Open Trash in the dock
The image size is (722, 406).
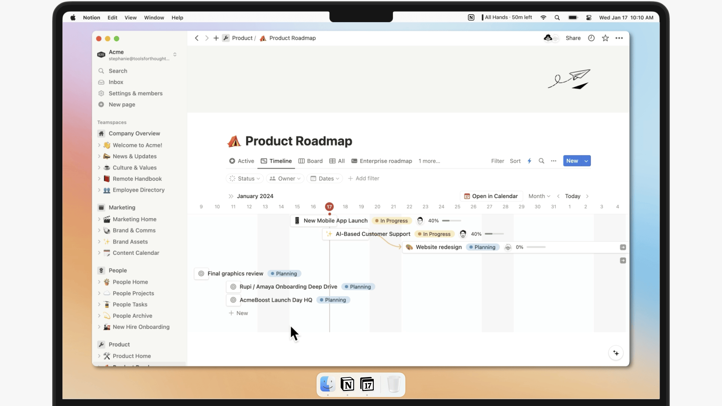[393, 384]
